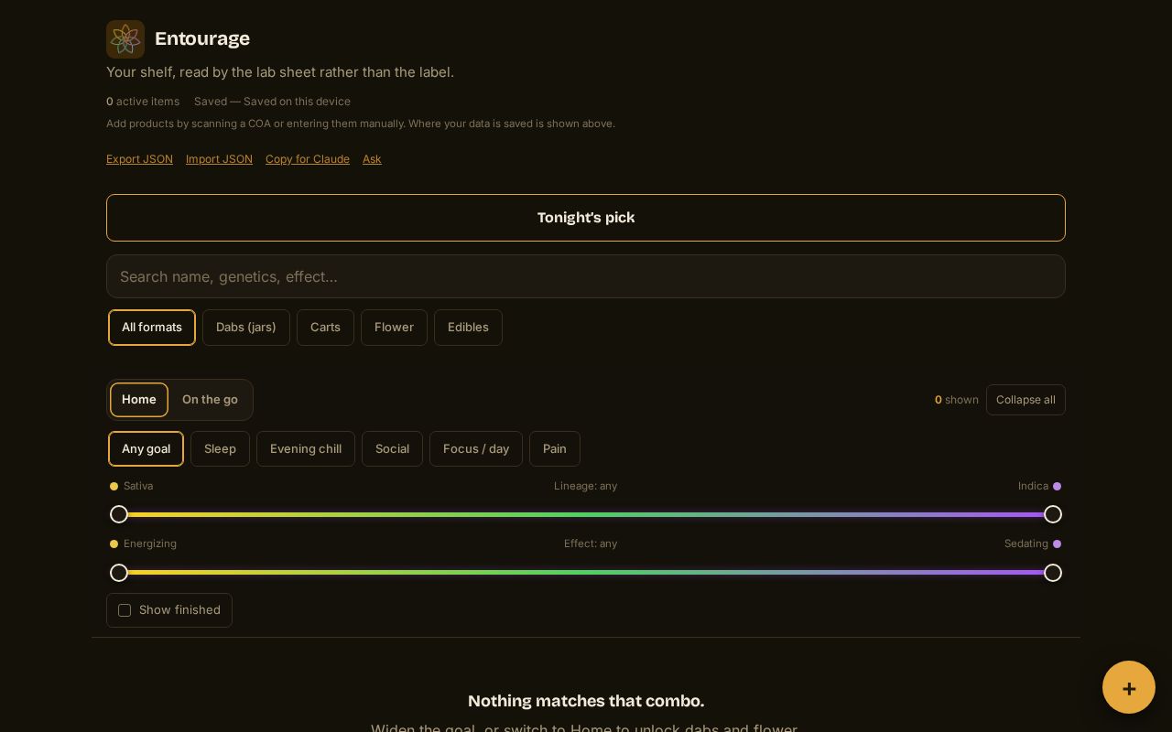
Task: Tick the Show finished checkbox
Action: 125,610
